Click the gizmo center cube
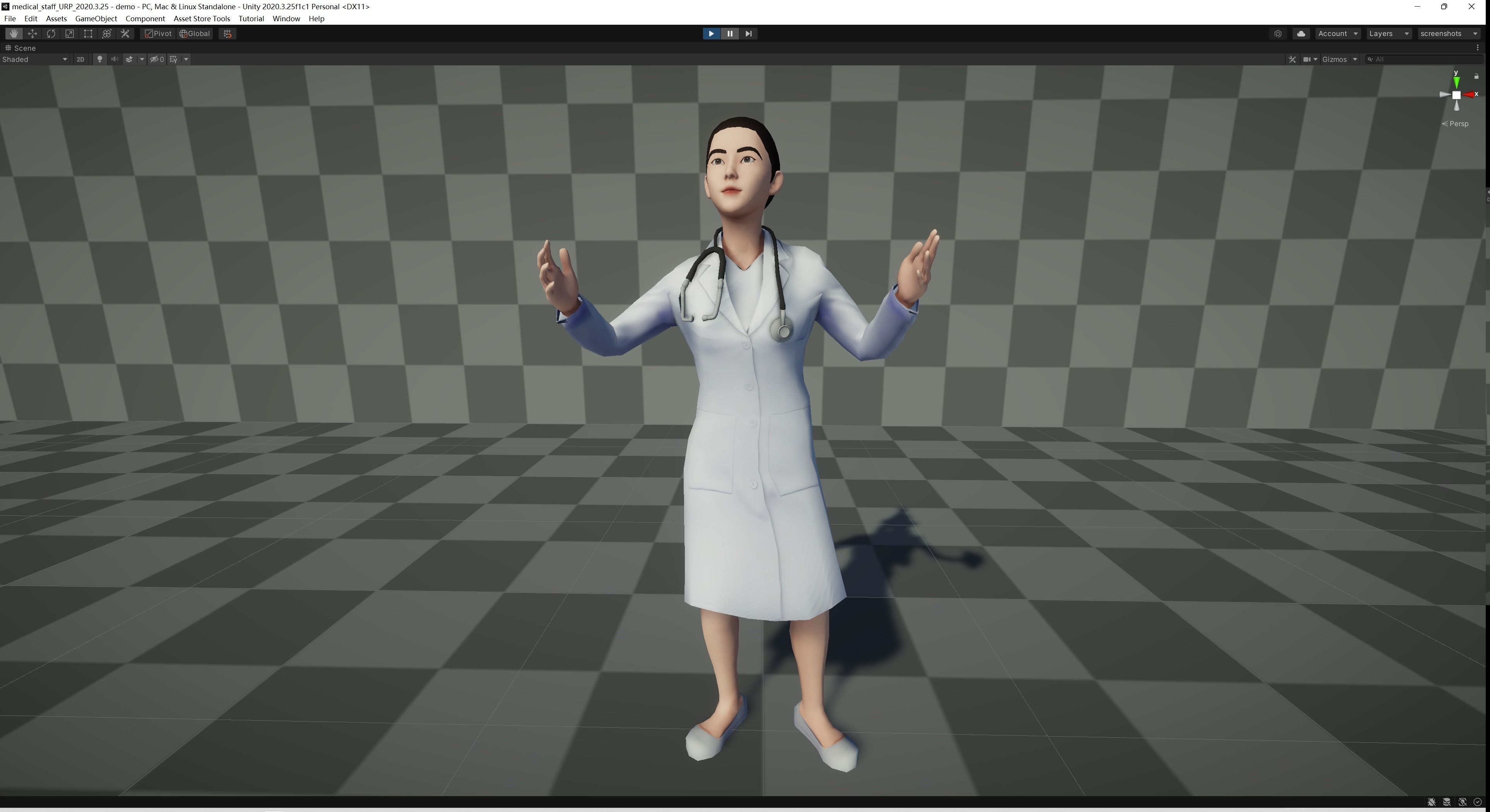The height and width of the screenshot is (812, 1490). point(1456,95)
